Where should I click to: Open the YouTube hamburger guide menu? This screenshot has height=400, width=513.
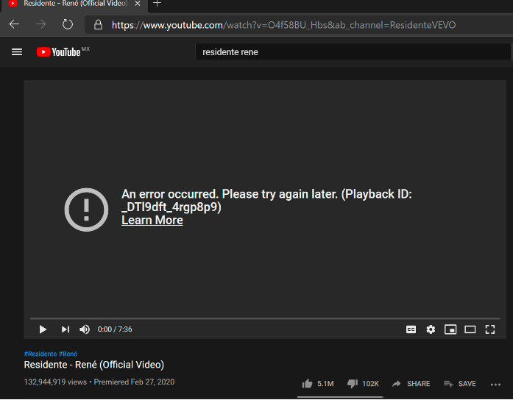(17, 52)
